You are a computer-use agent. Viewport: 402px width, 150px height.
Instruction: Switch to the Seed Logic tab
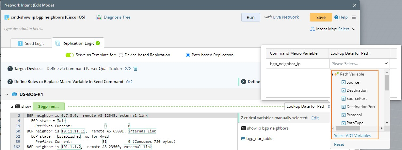[x=31, y=43]
